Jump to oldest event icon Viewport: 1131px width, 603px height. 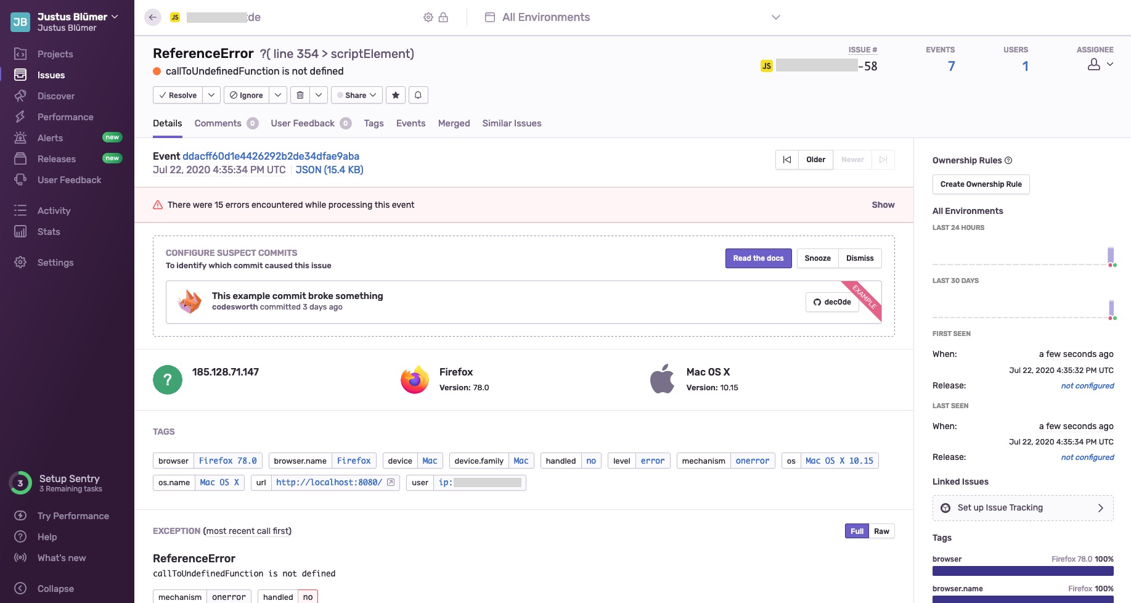(x=787, y=160)
